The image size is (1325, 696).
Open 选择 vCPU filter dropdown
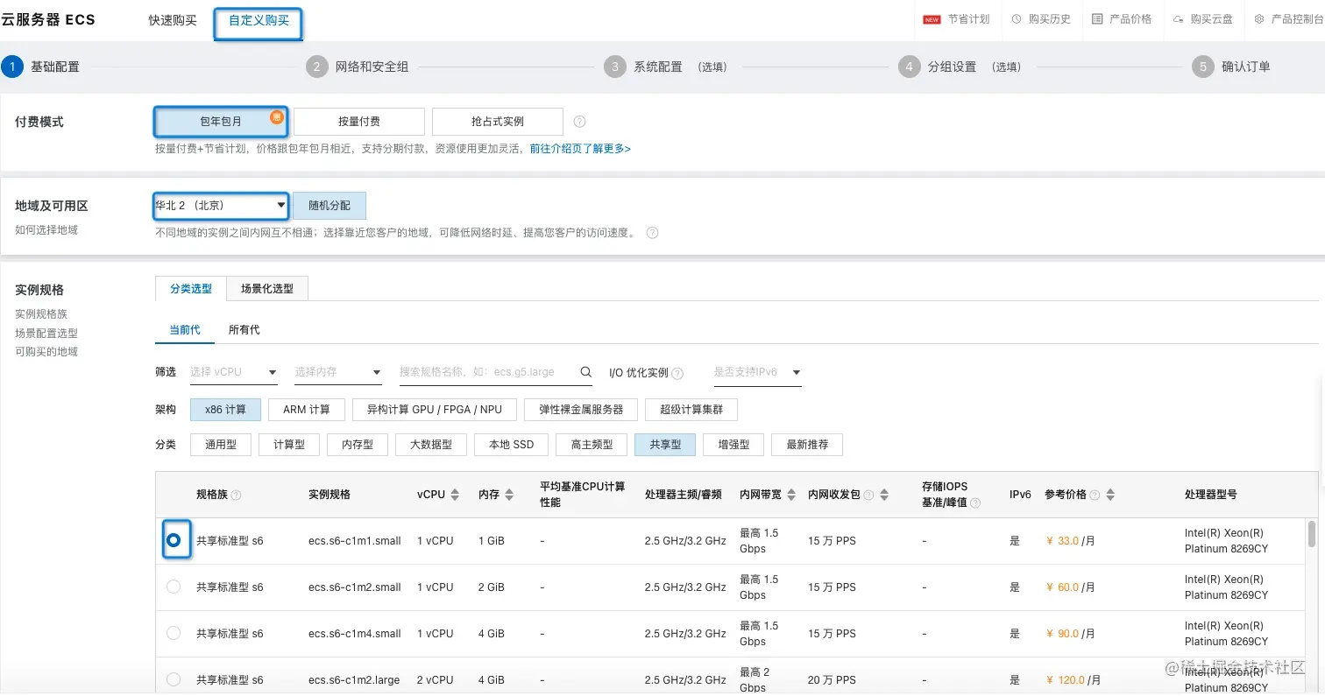[234, 372]
